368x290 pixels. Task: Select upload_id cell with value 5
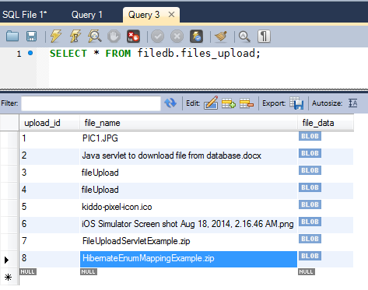pyautogui.click(x=50, y=207)
